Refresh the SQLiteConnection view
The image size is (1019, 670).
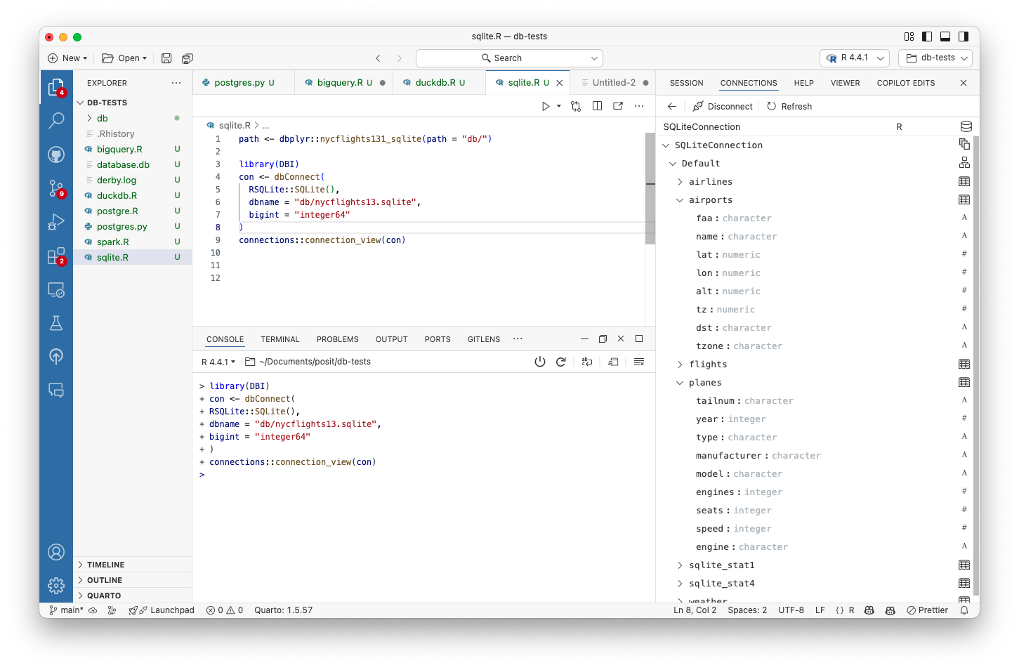click(789, 106)
